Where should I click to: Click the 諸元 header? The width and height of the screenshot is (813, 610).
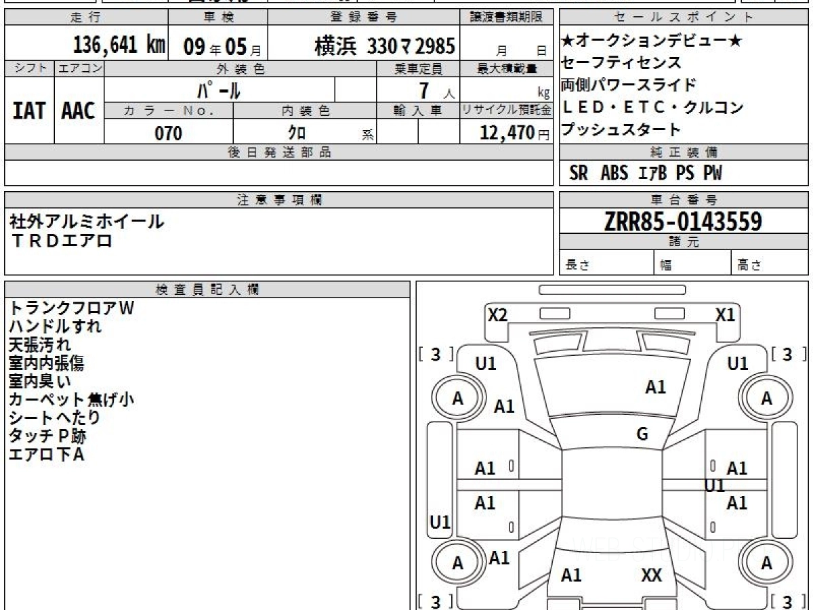[684, 242]
